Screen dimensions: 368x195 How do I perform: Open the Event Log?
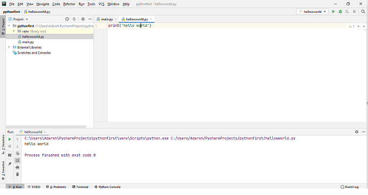click(349, 187)
